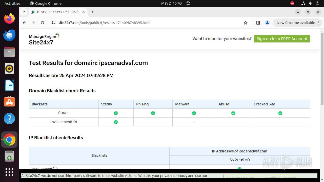The image size is (324, 182).
Task: Open Rhythmbox music player in dock
Action: click(x=9, y=69)
